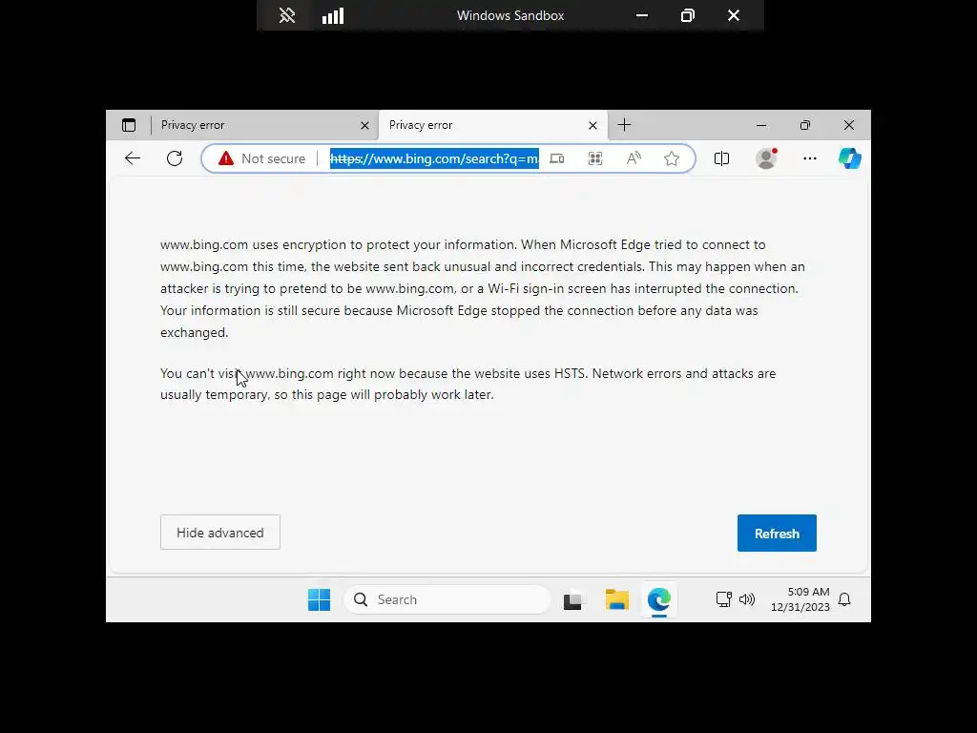Add page to favorites with the star icon
The image size is (977, 733).
(672, 158)
